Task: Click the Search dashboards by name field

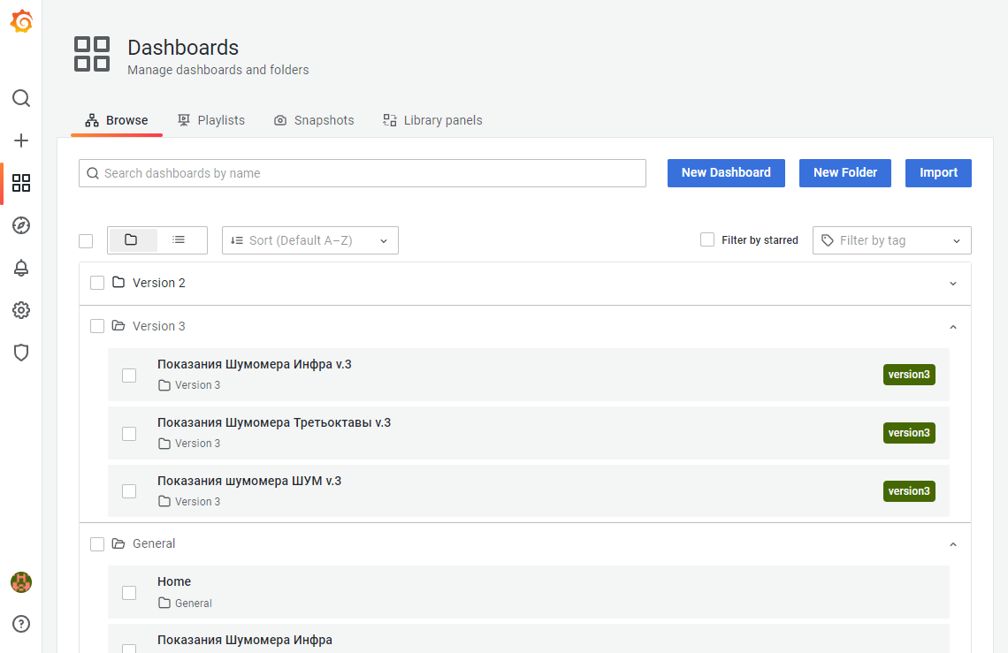Action: point(363,173)
